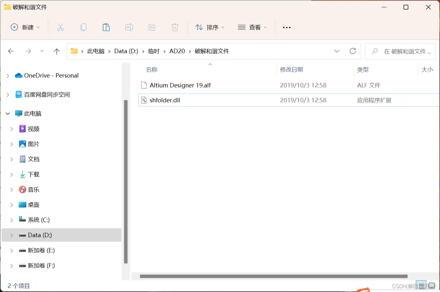Go forward with the right arrow
The width and height of the screenshot is (440, 292).
pos(28,51)
